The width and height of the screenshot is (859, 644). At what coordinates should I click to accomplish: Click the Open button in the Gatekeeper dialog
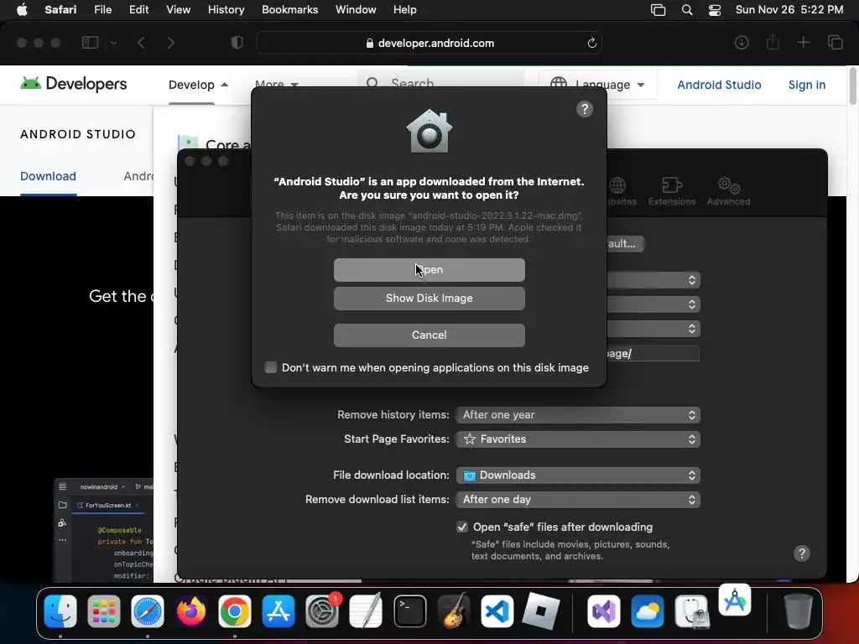[429, 270]
